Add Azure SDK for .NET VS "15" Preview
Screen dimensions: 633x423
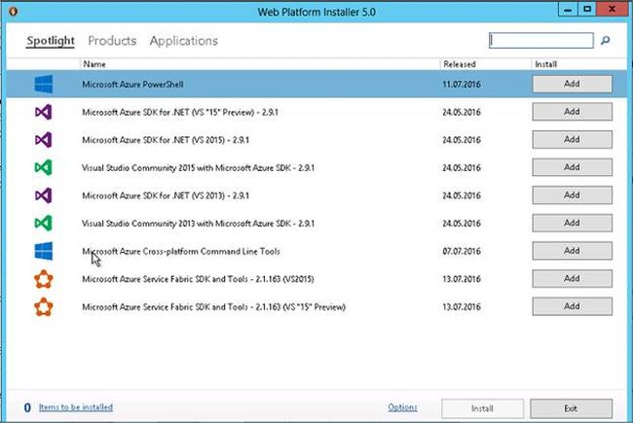tap(572, 112)
